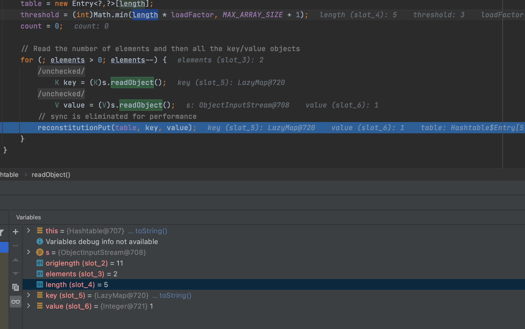Click the 'sync is eliminated' comment
525x329 pixels.
tap(118, 116)
